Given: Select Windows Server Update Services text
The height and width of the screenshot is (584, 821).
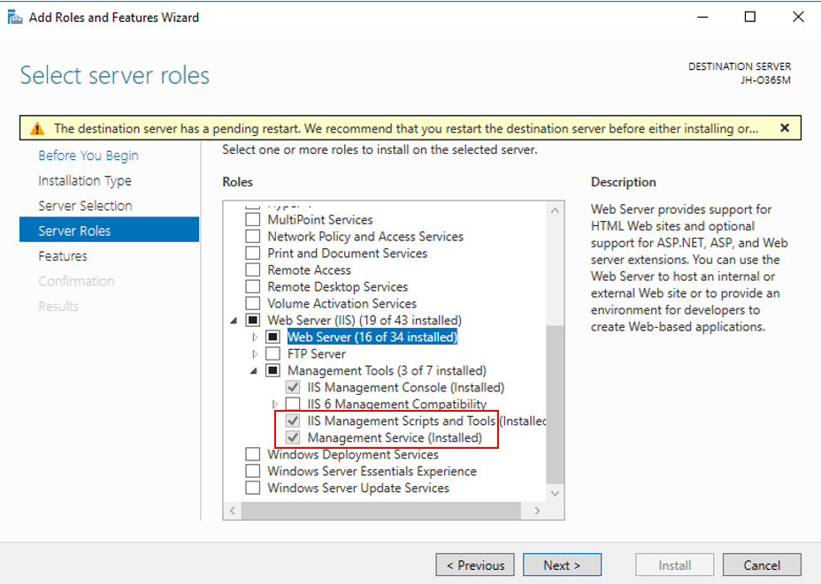Looking at the screenshot, I should 358,488.
